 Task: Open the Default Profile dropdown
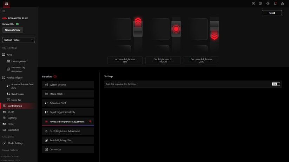[x=18, y=40]
